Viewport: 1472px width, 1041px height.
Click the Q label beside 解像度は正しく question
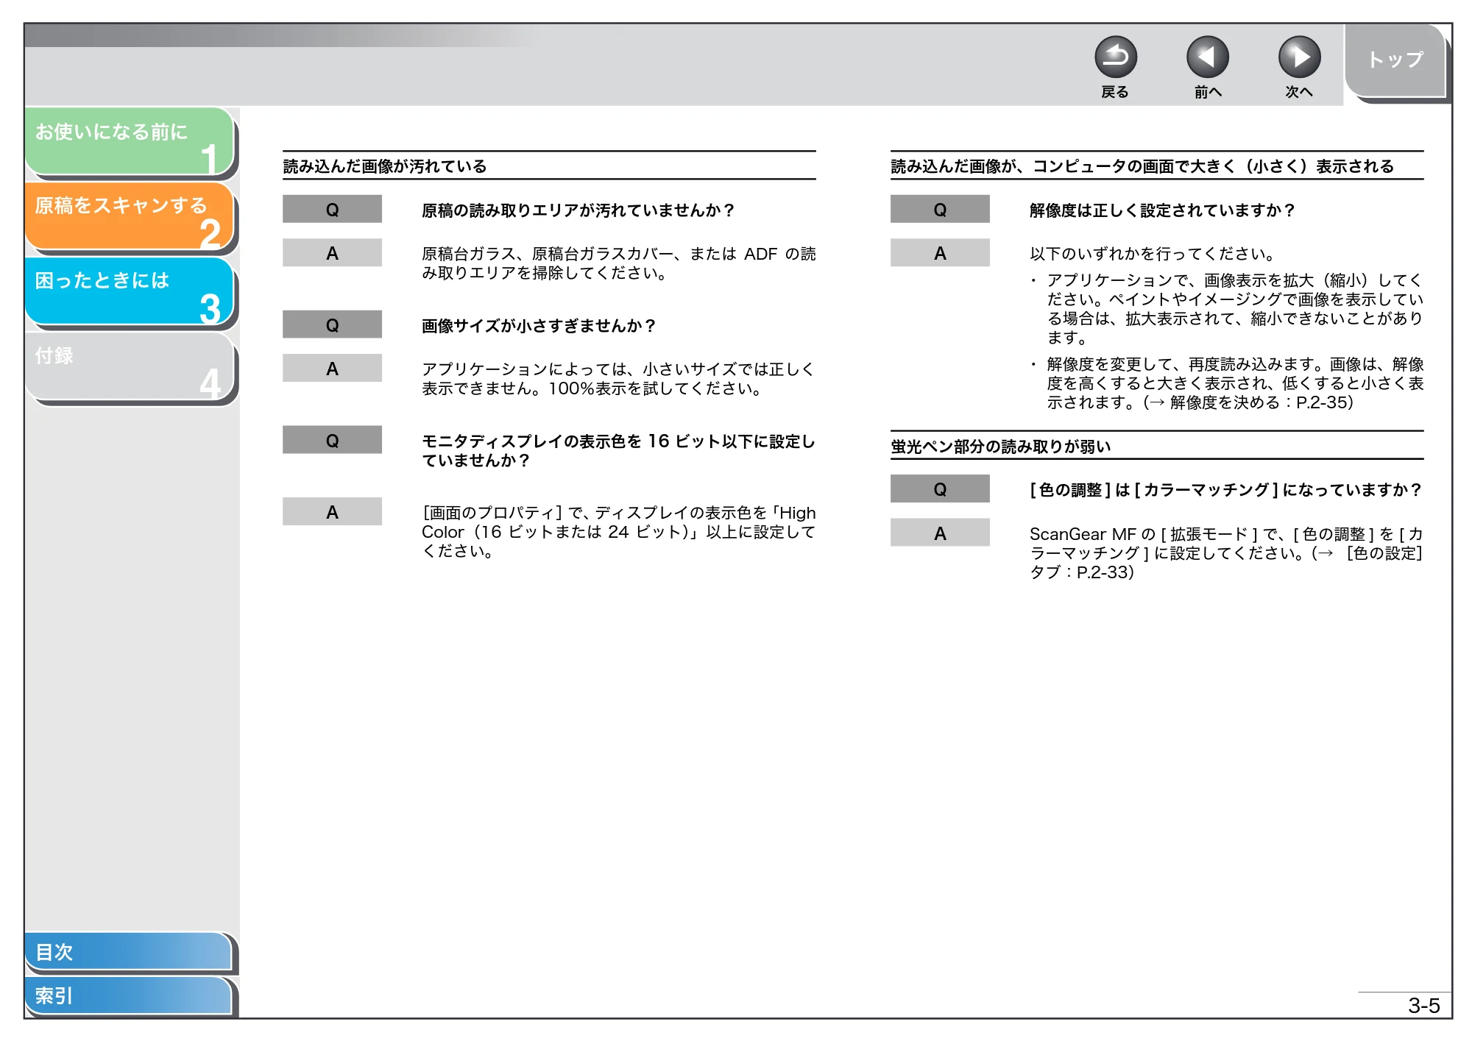940,210
